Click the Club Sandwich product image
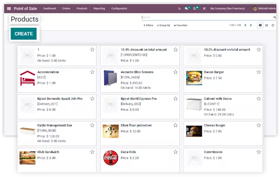This screenshot has height=177, width=280. 27,158
